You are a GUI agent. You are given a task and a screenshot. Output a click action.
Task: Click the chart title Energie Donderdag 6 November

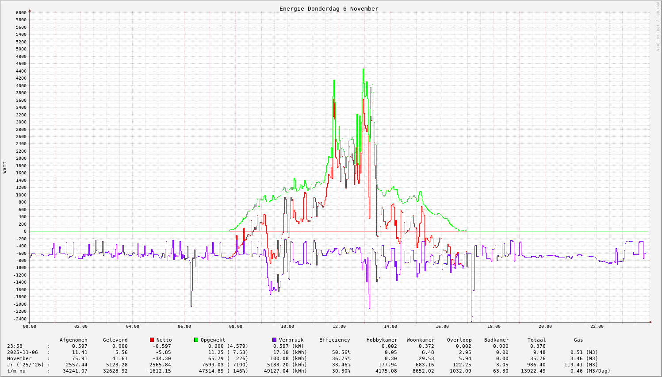329,9
